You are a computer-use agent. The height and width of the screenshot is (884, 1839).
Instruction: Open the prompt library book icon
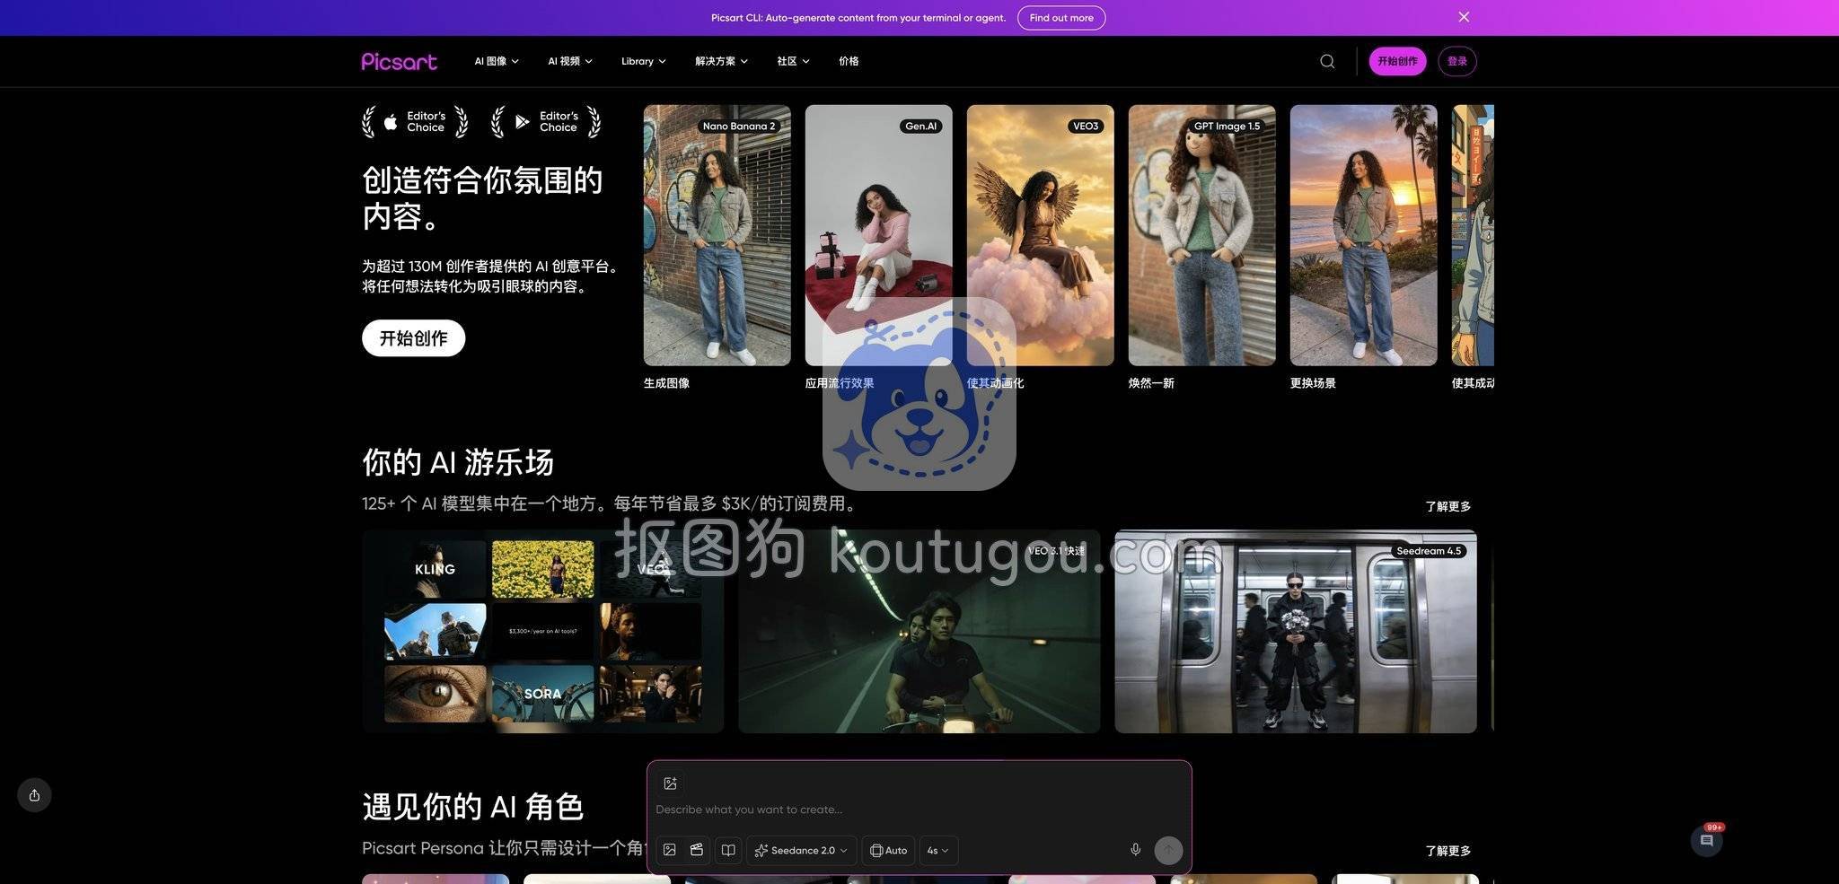pyautogui.click(x=728, y=850)
